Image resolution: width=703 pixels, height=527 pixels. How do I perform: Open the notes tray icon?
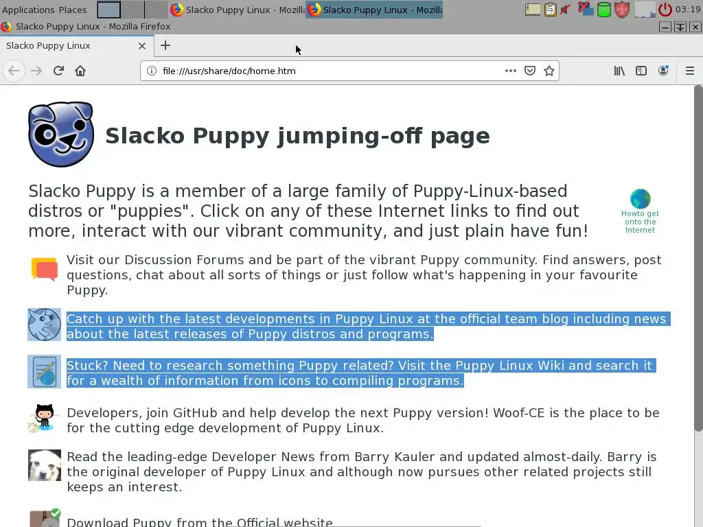[x=533, y=10]
